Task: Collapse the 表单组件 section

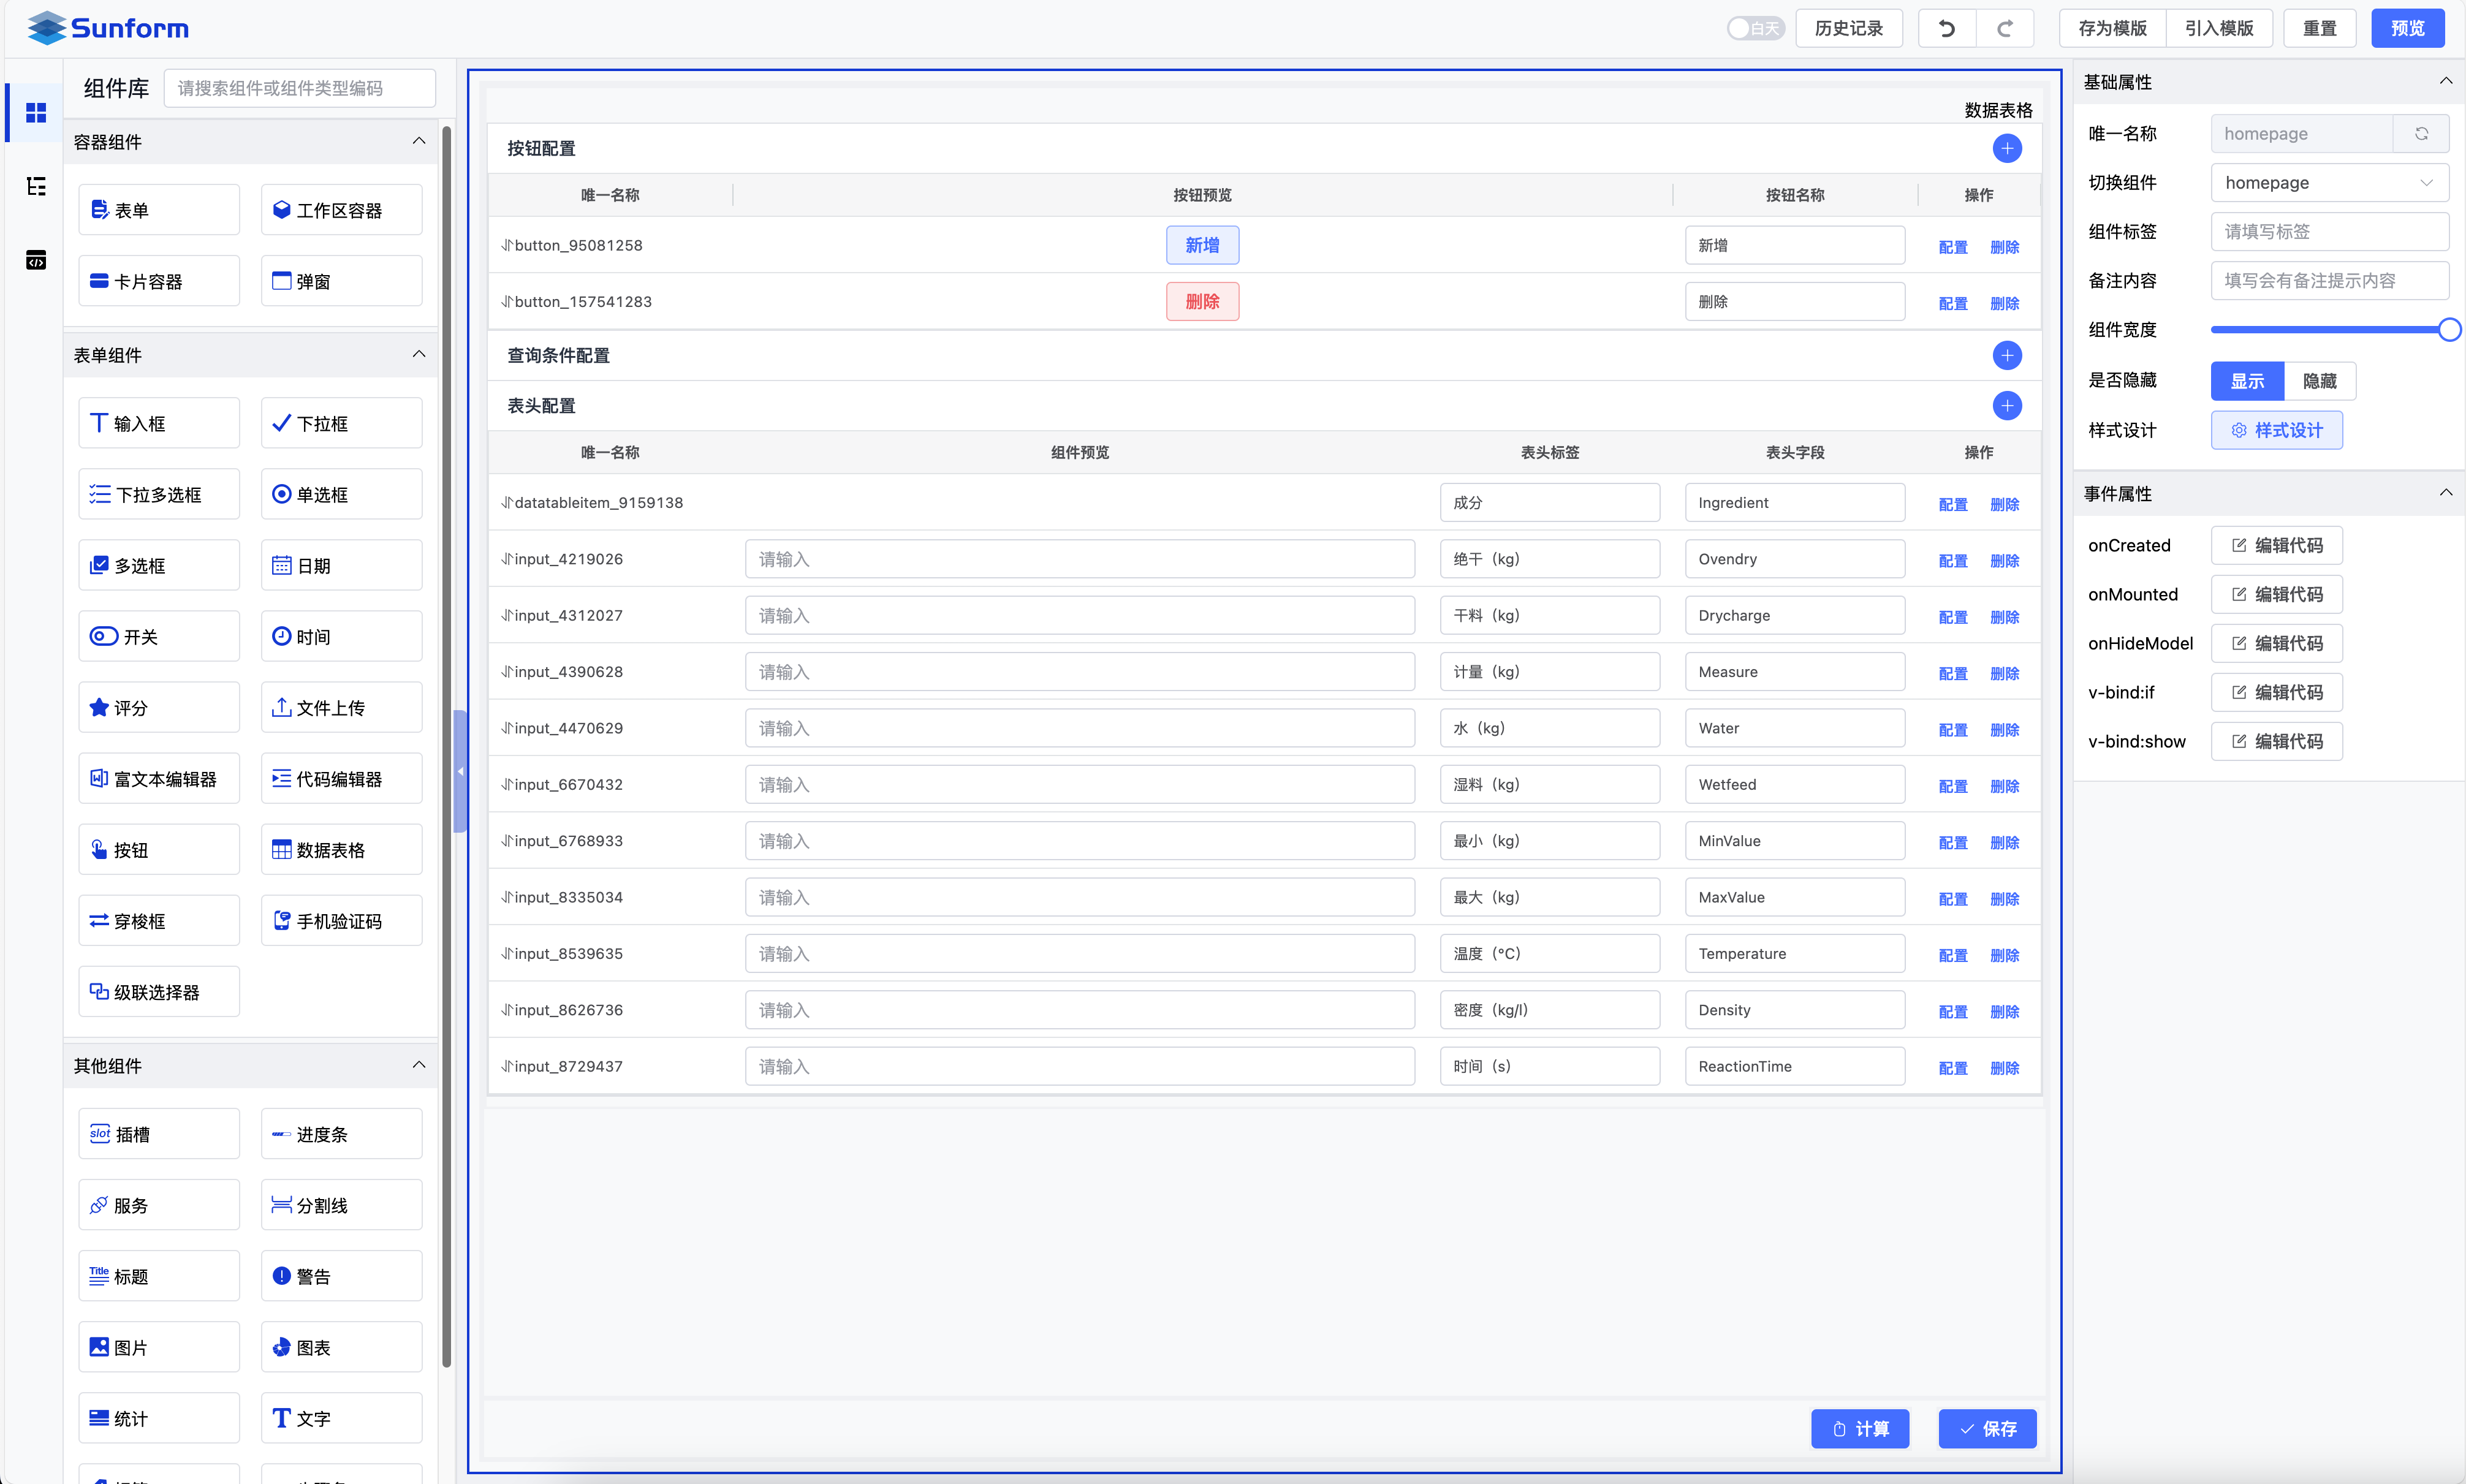Action: point(419,354)
